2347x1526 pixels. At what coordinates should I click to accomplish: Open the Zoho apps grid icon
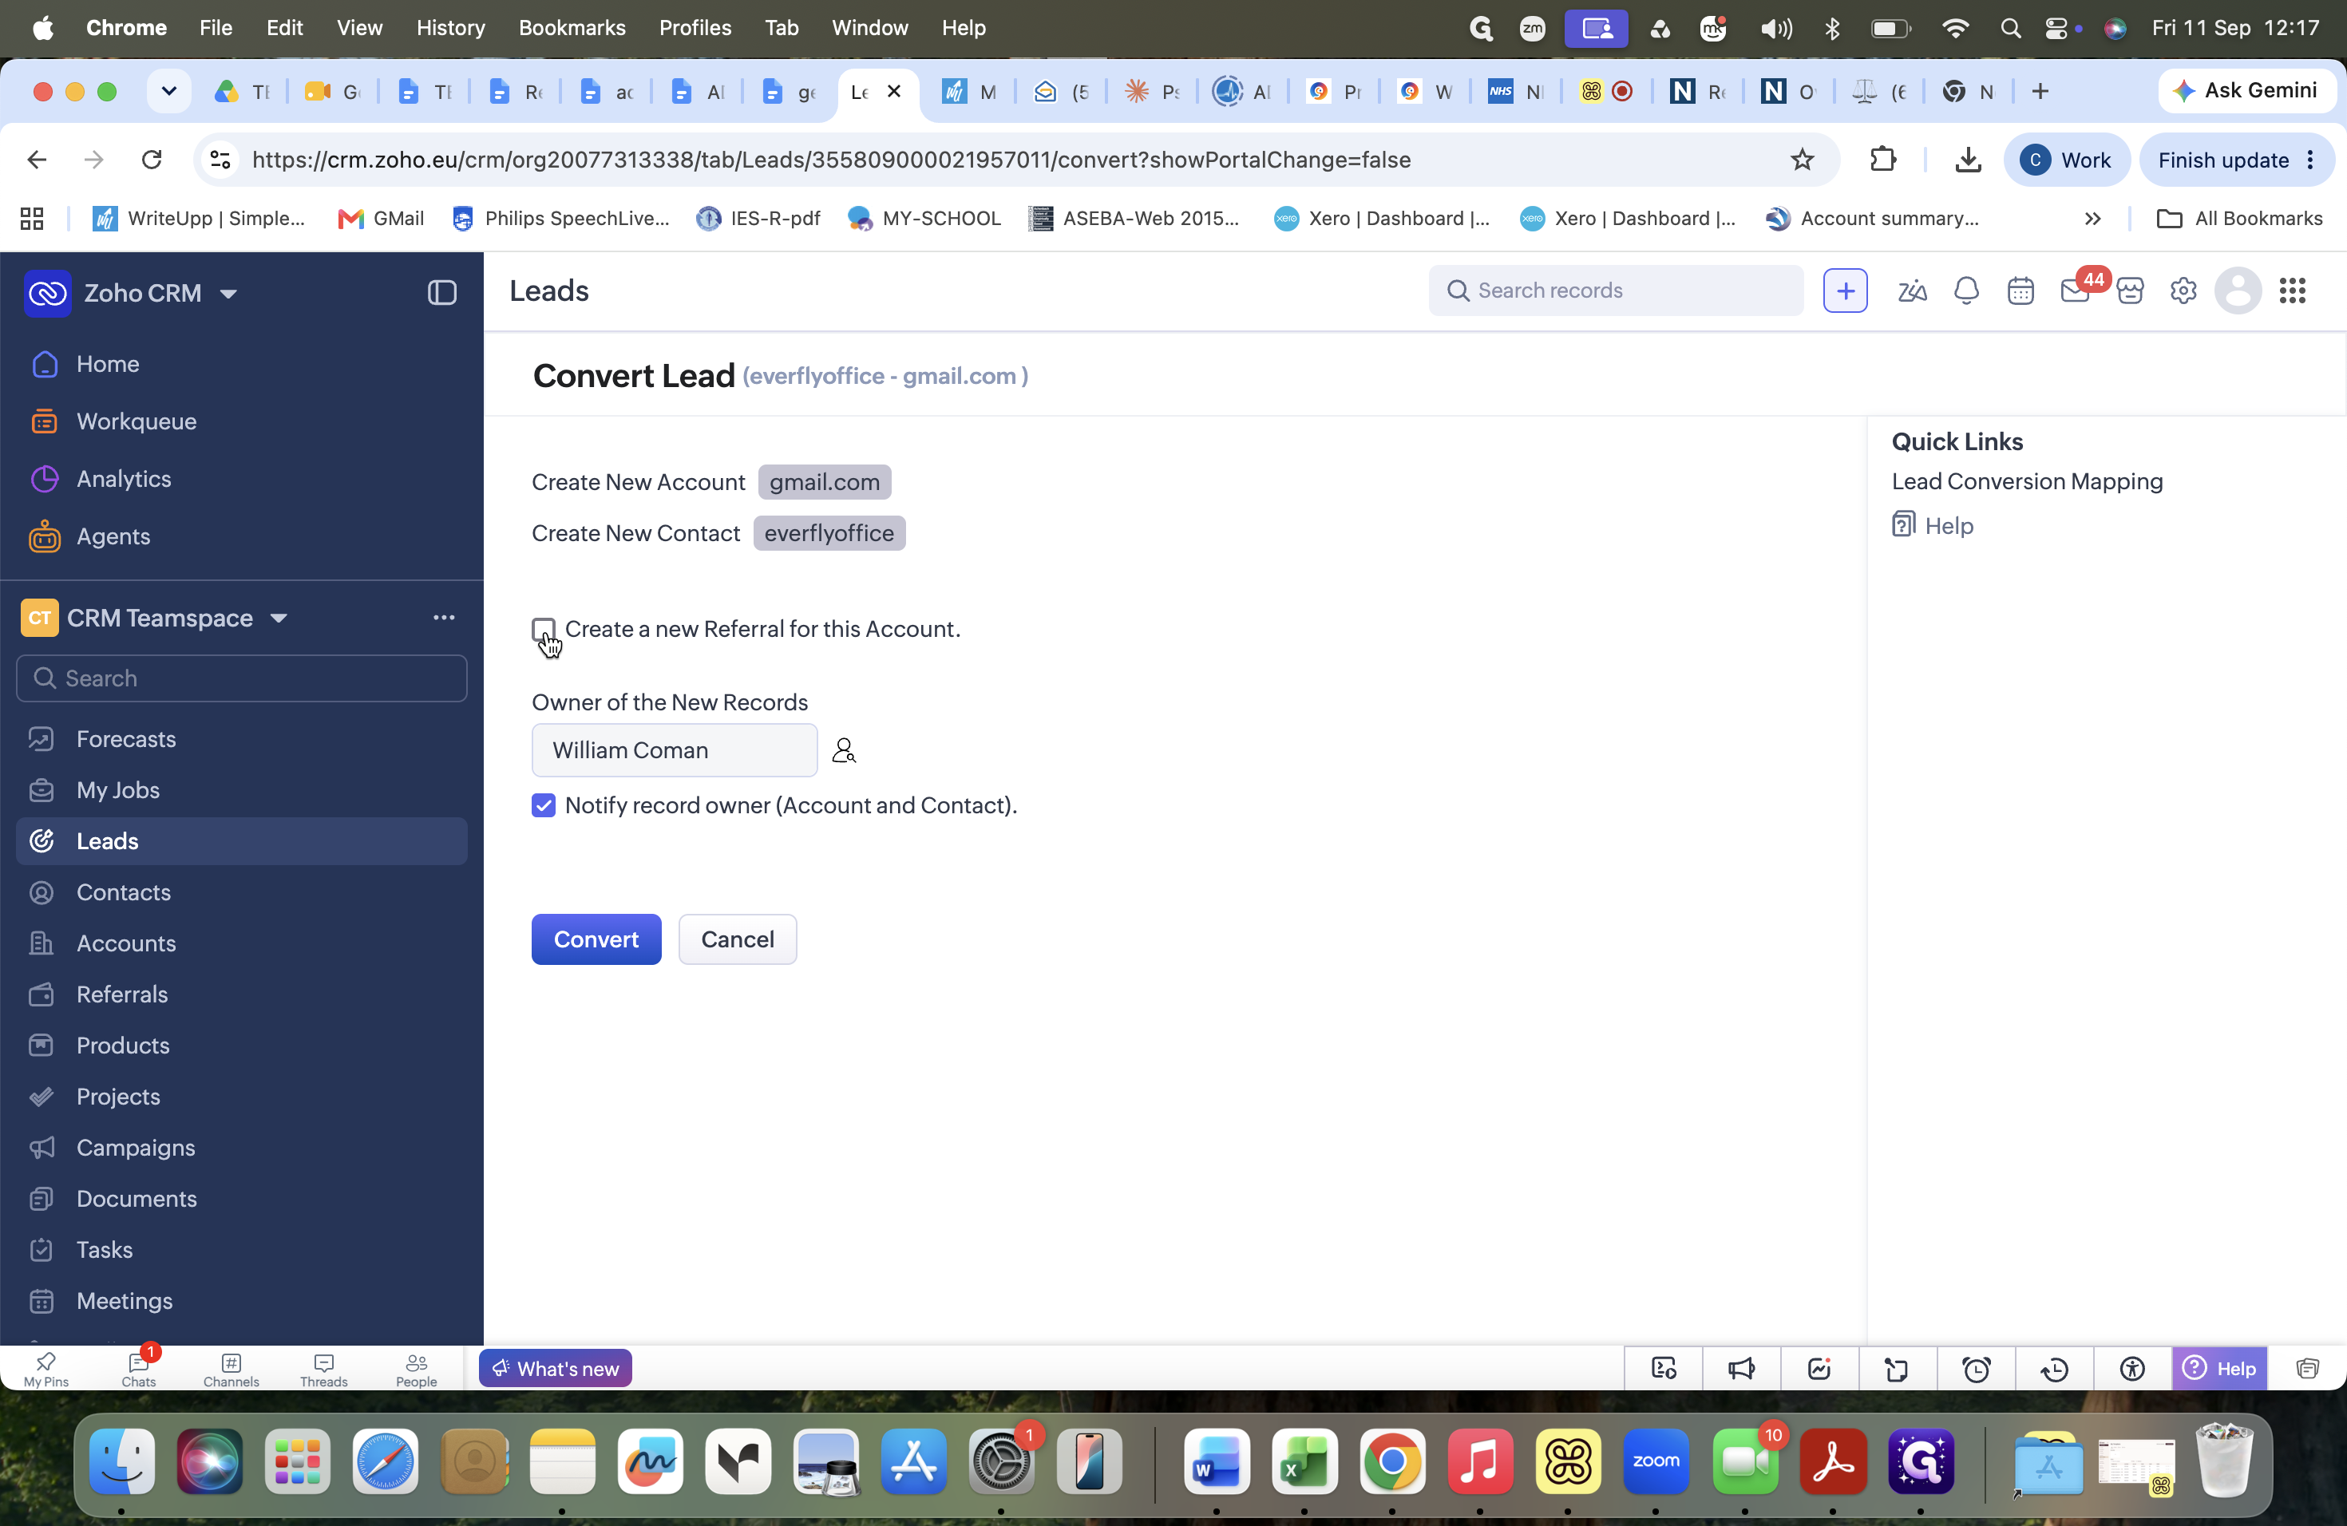click(2293, 291)
